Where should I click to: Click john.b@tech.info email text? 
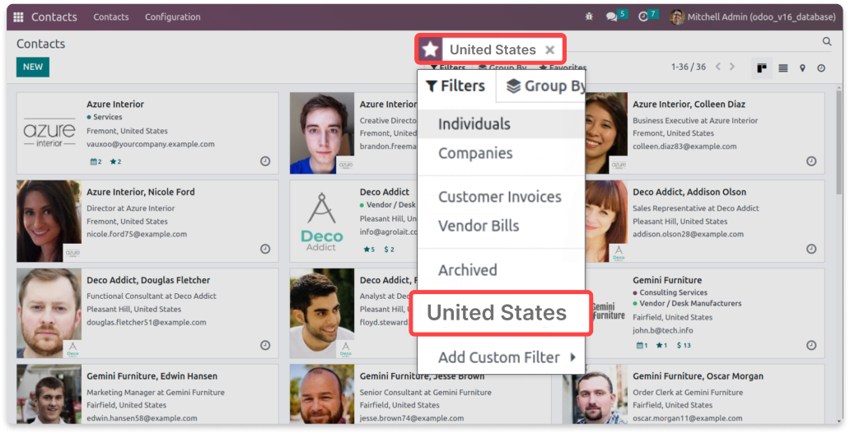click(x=662, y=330)
